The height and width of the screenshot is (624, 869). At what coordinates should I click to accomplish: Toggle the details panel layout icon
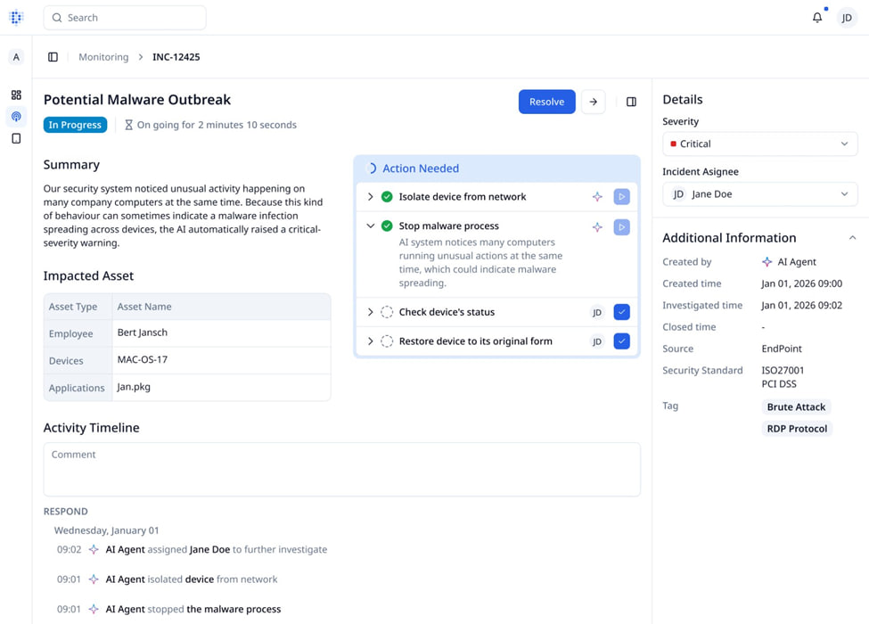[631, 102]
